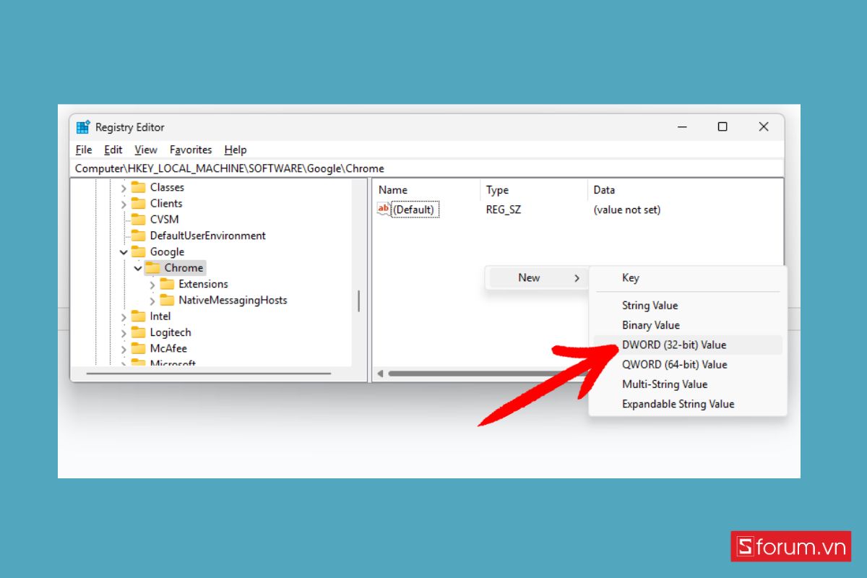Expand the Intel registry key
Image resolution: width=867 pixels, height=578 pixels.
coord(124,317)
